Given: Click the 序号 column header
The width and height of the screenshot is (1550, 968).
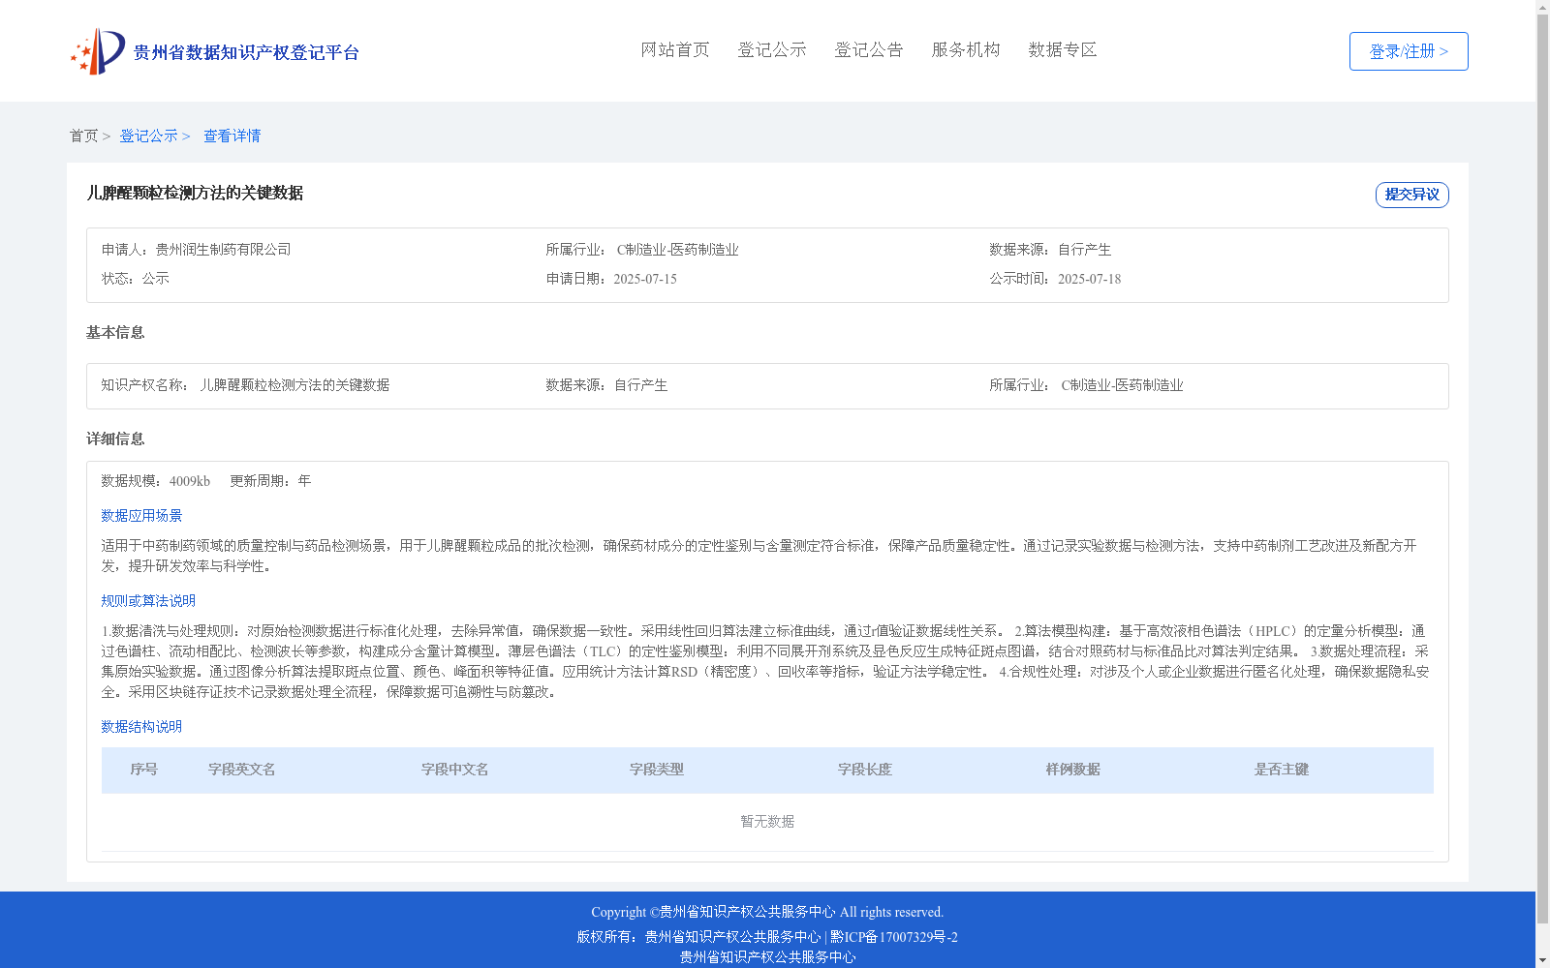Looking at the screenshot, I should (x=144, y=770).
